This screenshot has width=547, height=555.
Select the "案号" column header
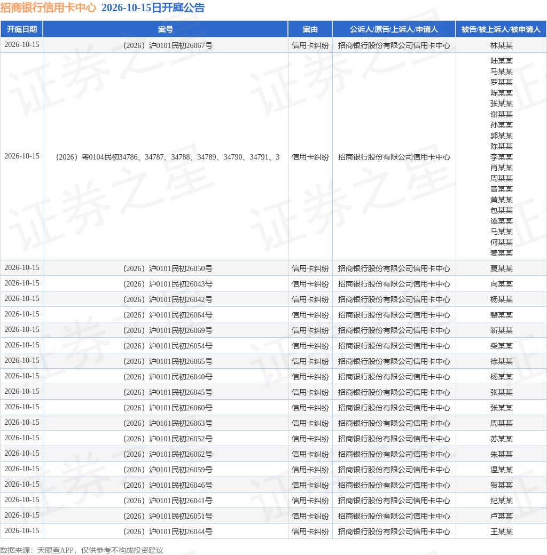(166, 29)
